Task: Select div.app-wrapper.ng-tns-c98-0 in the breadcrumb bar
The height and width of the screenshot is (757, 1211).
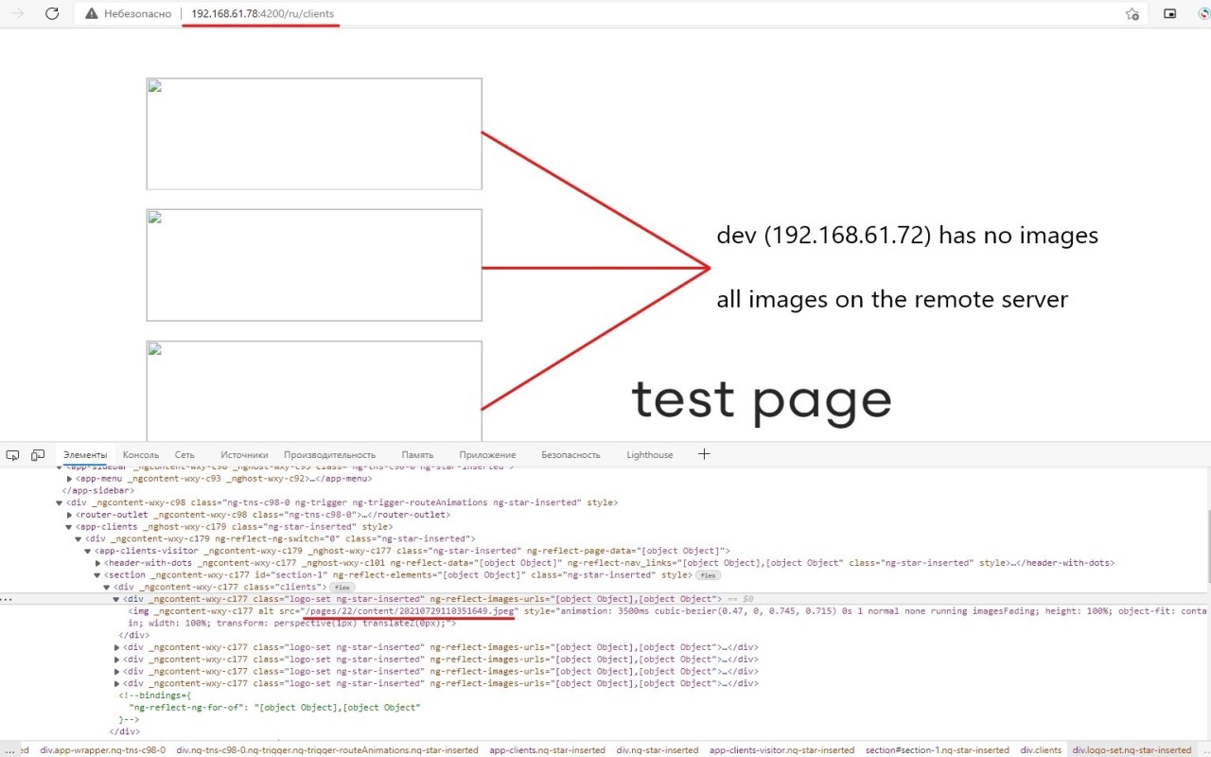Action: pos(102,750)
